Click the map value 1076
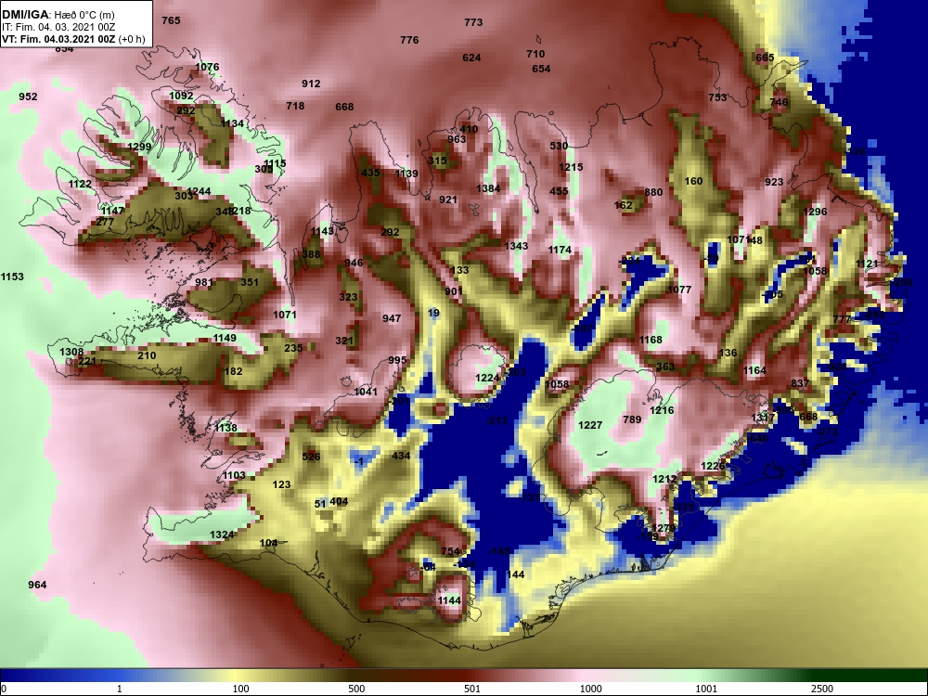The height and width of the screenshot is (696, 928). click(207, 67)
